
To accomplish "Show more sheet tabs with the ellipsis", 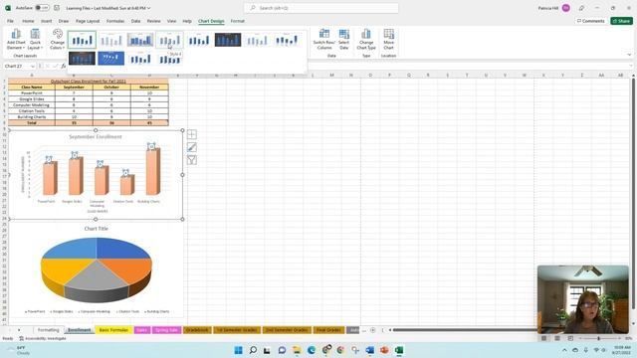I will [364, 330].
